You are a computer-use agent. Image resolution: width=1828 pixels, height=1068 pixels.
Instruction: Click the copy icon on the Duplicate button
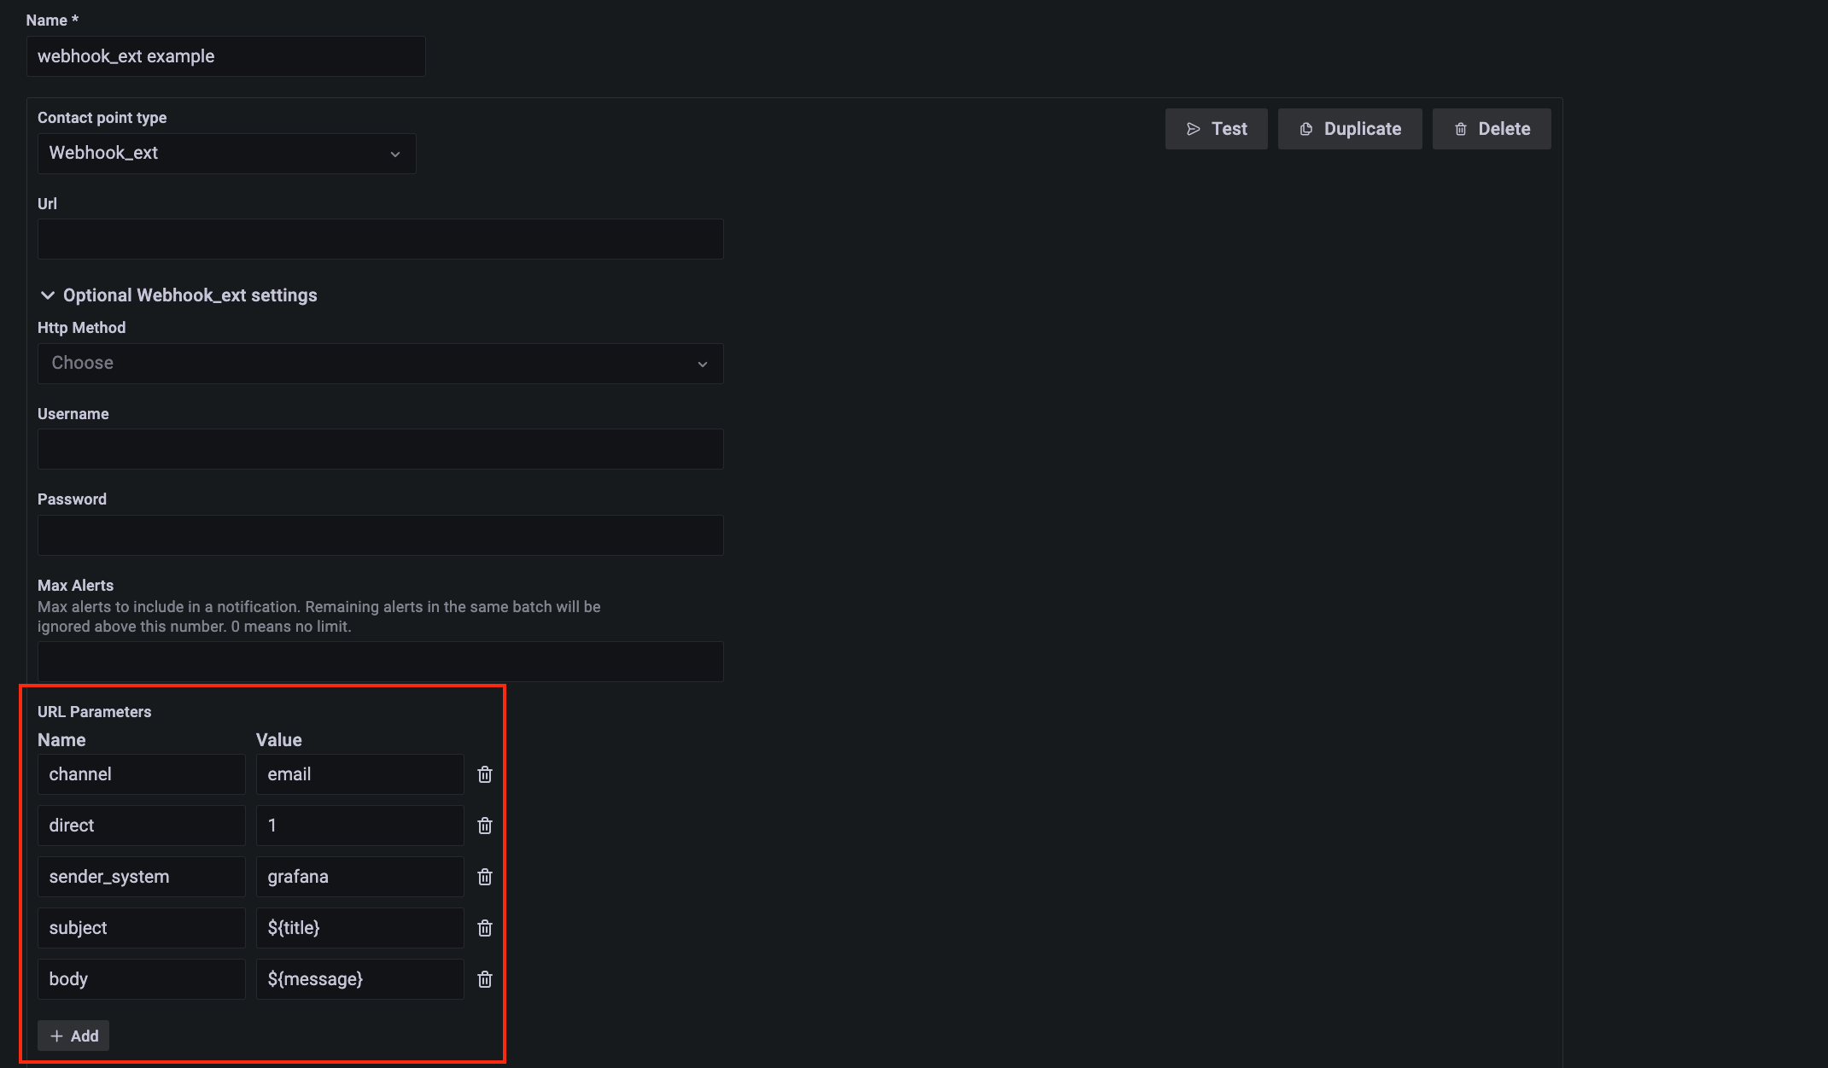point(1305,128)
